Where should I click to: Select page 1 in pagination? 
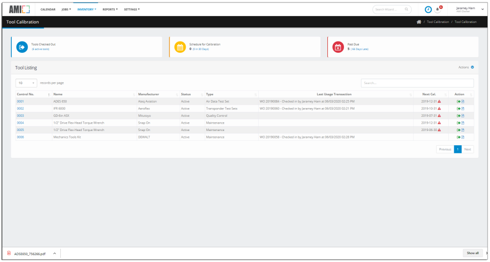click(x=458, y=150)
